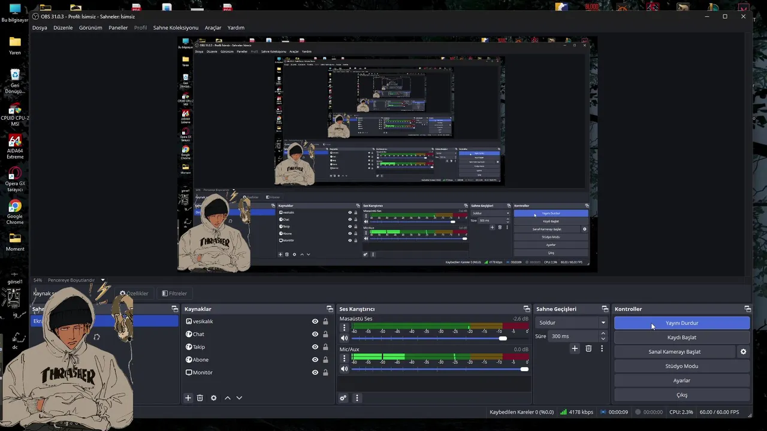This screenshot has width=767, height=431.
Task: Mute Masaüstü Ses speaker icon
Action: [345, 338]
